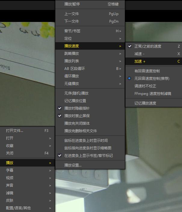Expand 循环播放 submenu
Image resolution: width=182 pixels, height=212 pixels.
90,76
